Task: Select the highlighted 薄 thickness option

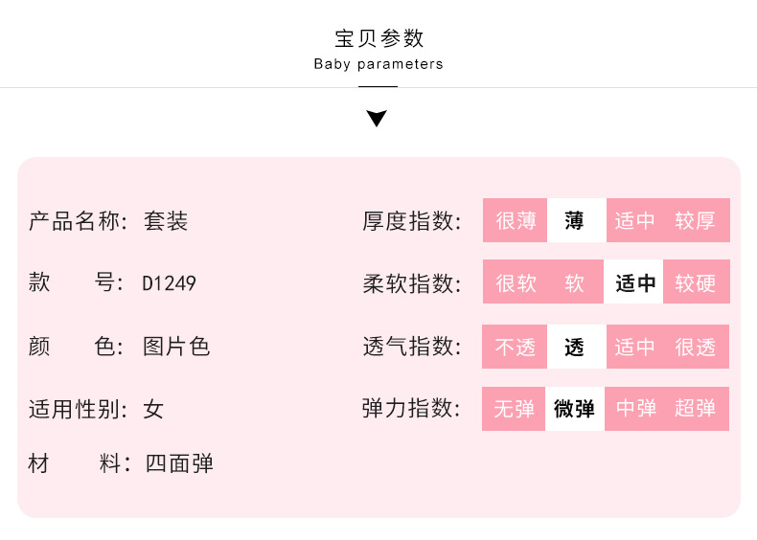Action: tap(575, 220)
